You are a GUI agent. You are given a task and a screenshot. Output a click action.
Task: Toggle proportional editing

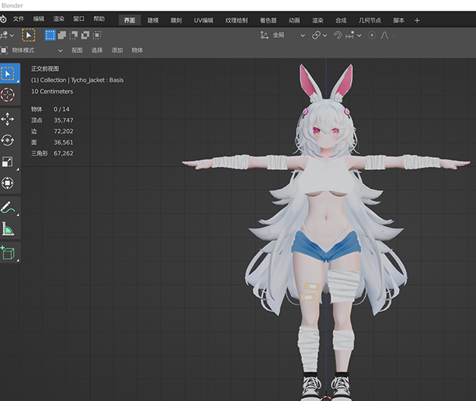click(372, 35)
